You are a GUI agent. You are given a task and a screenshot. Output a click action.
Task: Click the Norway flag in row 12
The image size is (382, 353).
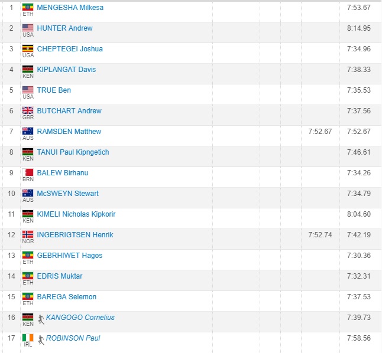tap(28, 234)
